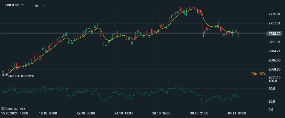Open the RSI indicator settings icon
This screenshot has width=285, height=118.
(x=3, y=109)
